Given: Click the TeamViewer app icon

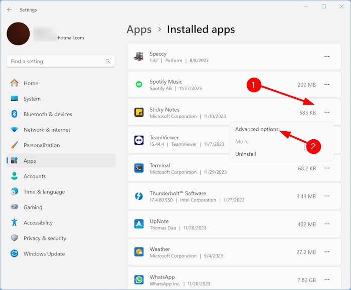Looking at the screenshot, I should tap(139, 140).
